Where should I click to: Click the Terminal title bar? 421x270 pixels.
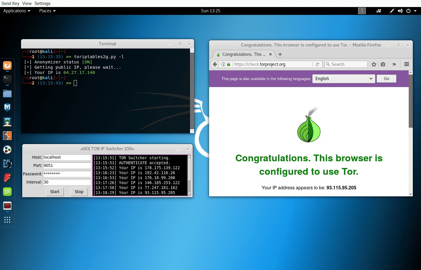pyautogui.click(x=107, y=44)
